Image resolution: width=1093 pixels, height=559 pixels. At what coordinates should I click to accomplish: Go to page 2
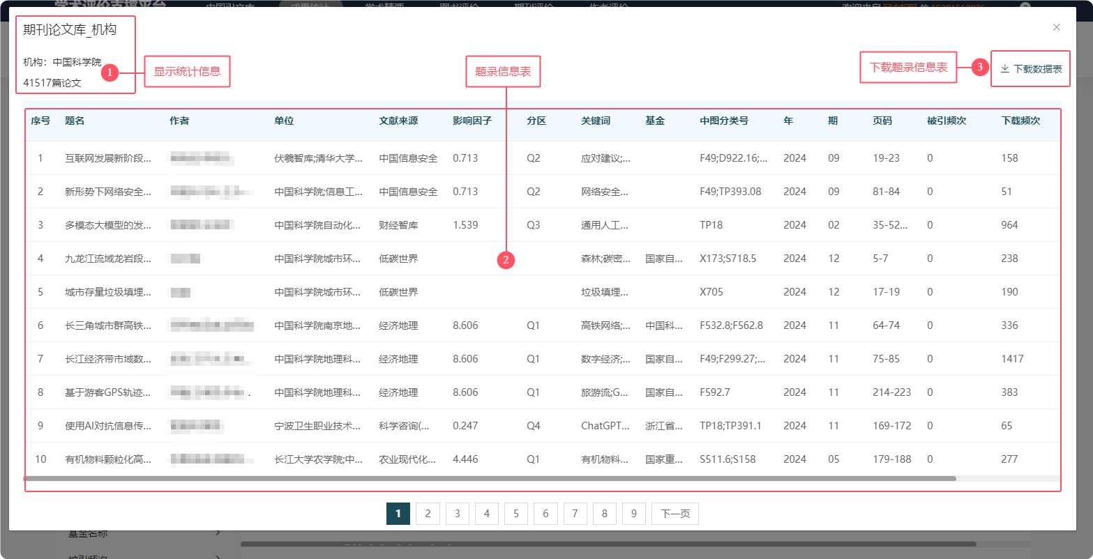click(x=428, y=514)
